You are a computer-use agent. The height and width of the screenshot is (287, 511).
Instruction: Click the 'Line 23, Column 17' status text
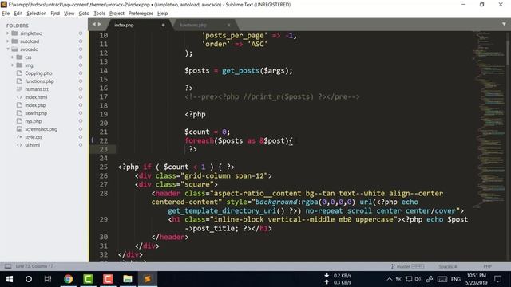tap(34, 266)
